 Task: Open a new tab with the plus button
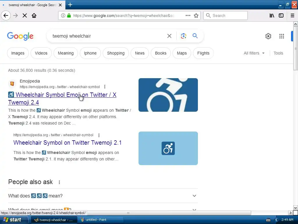pyautogui.click(x=70, y=5)
